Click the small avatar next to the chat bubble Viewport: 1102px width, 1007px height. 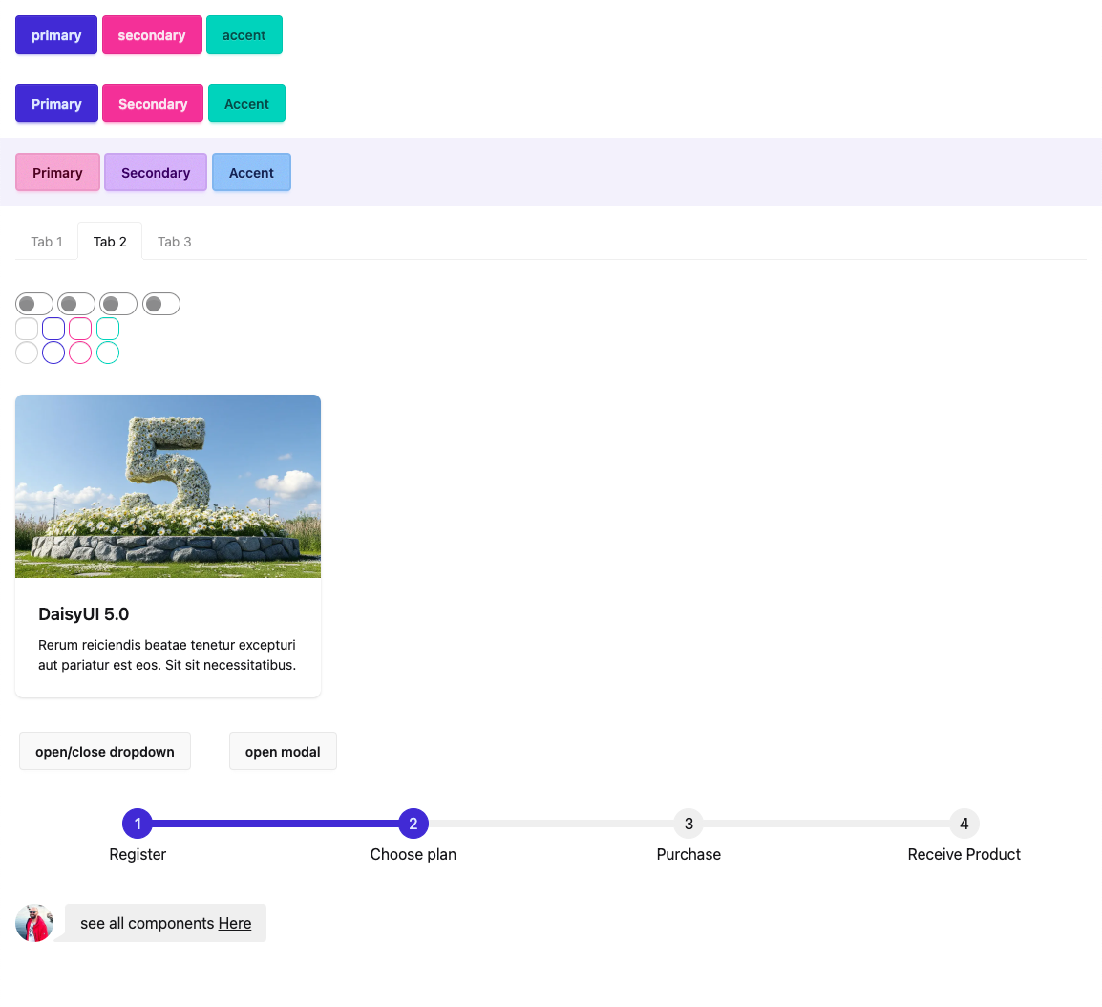(x=35, y=923)
